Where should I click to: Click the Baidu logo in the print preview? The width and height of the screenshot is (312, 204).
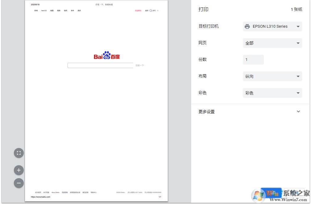click(x=106, y=56)
